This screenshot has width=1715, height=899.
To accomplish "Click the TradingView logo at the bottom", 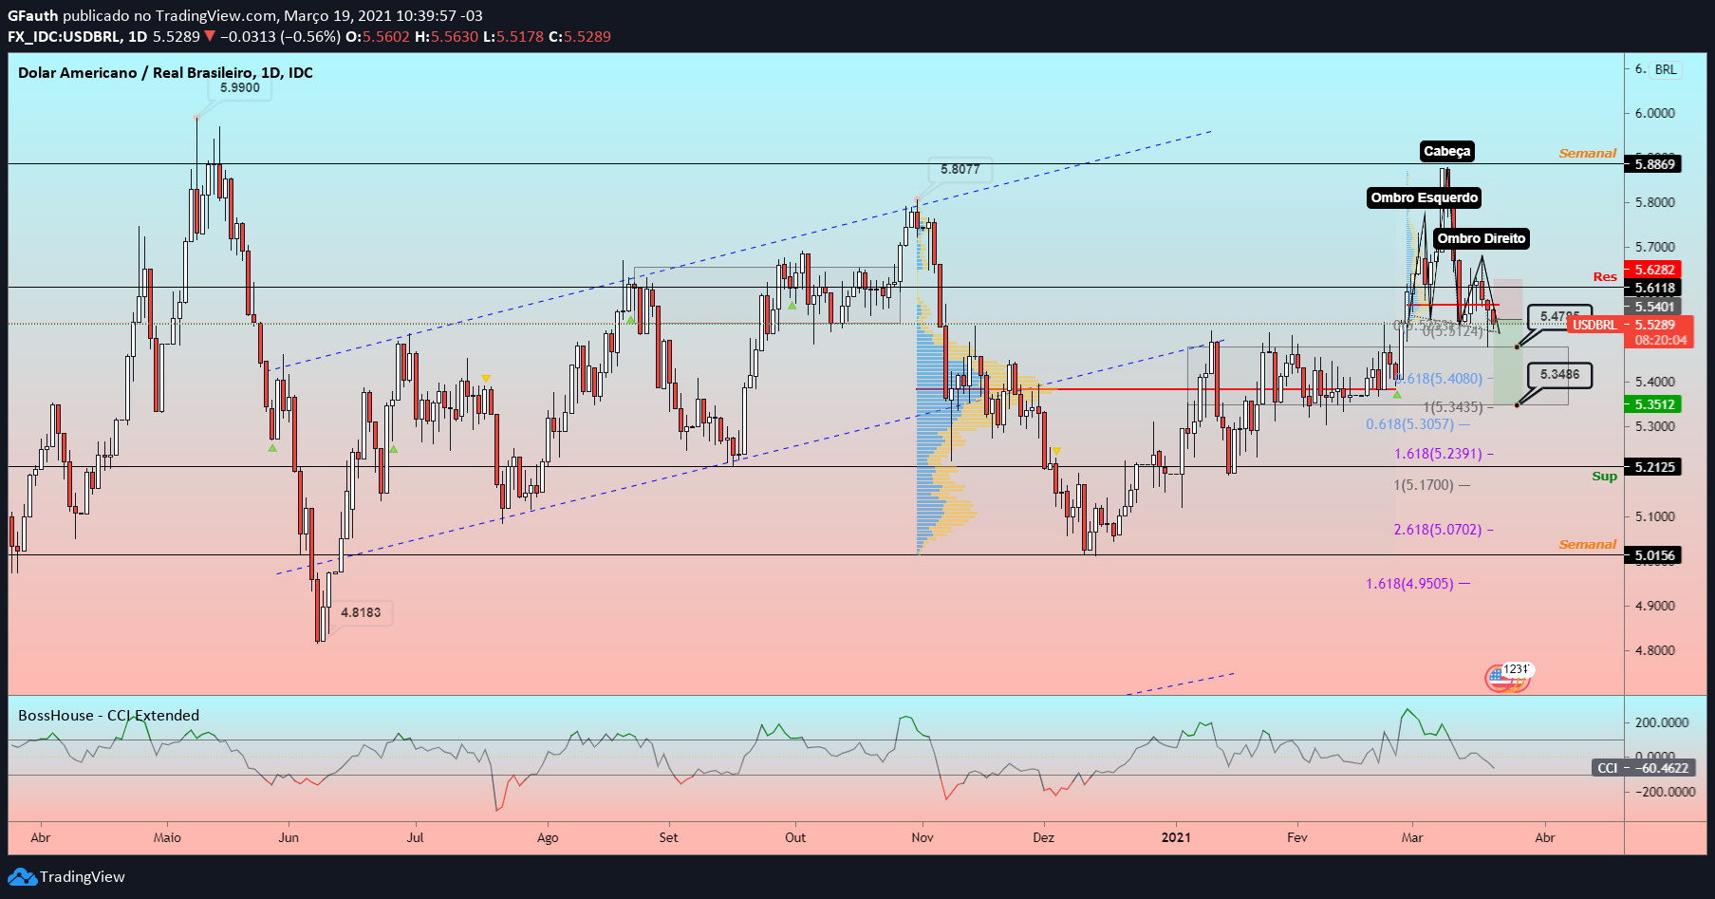I will (x=66, y=876).
